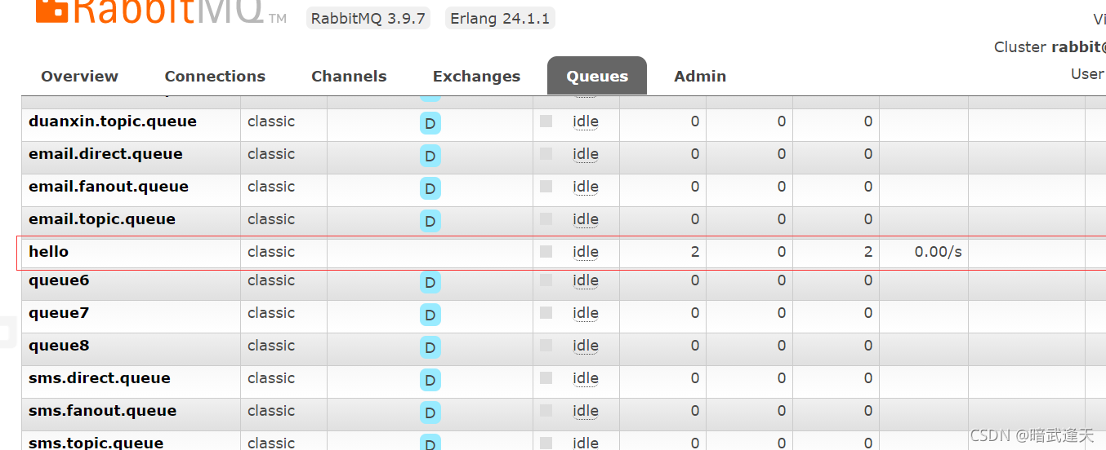Open the sms.fanout.queue link

pos(102,411)
